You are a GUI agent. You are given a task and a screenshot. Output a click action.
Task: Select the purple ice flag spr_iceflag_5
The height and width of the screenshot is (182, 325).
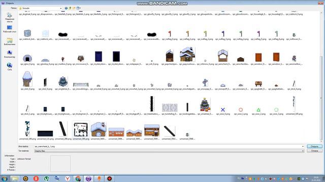[258, 34]
